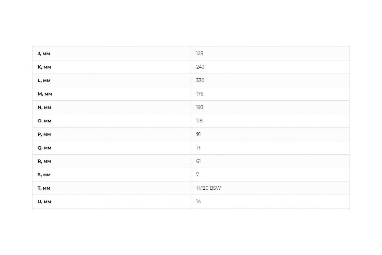This screenshot has width=382, height=255.
Task: Click the "K, мм" parameter label
Action: pyautogui.click(x=44, y=67)
